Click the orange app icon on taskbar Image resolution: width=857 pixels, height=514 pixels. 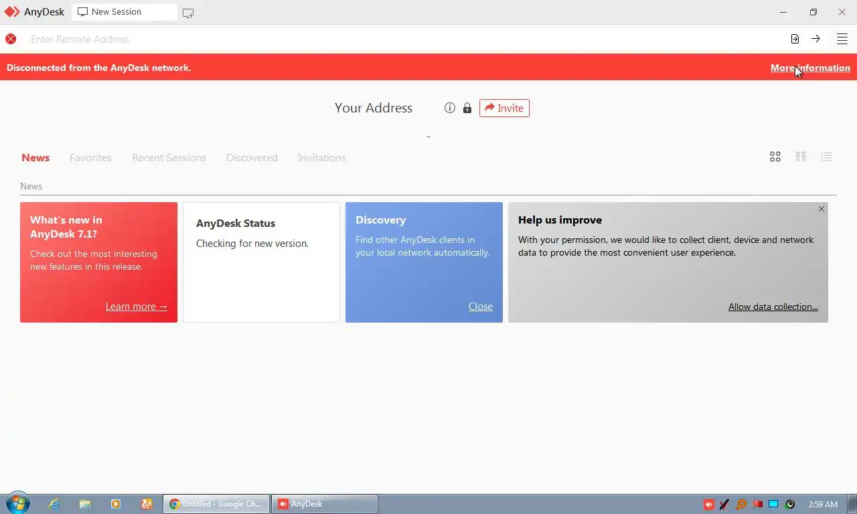pos(147,504)
